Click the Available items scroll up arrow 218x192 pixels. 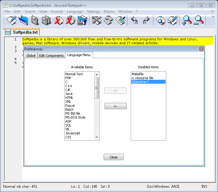[97, 75]
